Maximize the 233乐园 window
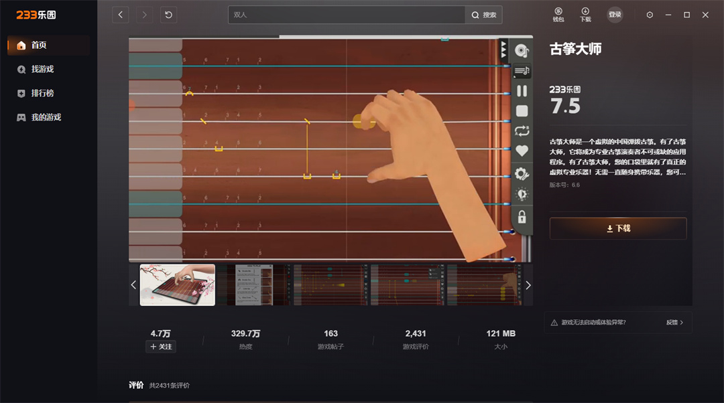Image resolution: width=724 pixels, height=403 pixels. coord(686,15)
